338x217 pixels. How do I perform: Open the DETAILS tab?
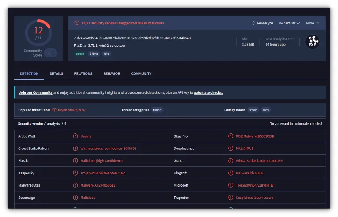(x=56, y=74)
